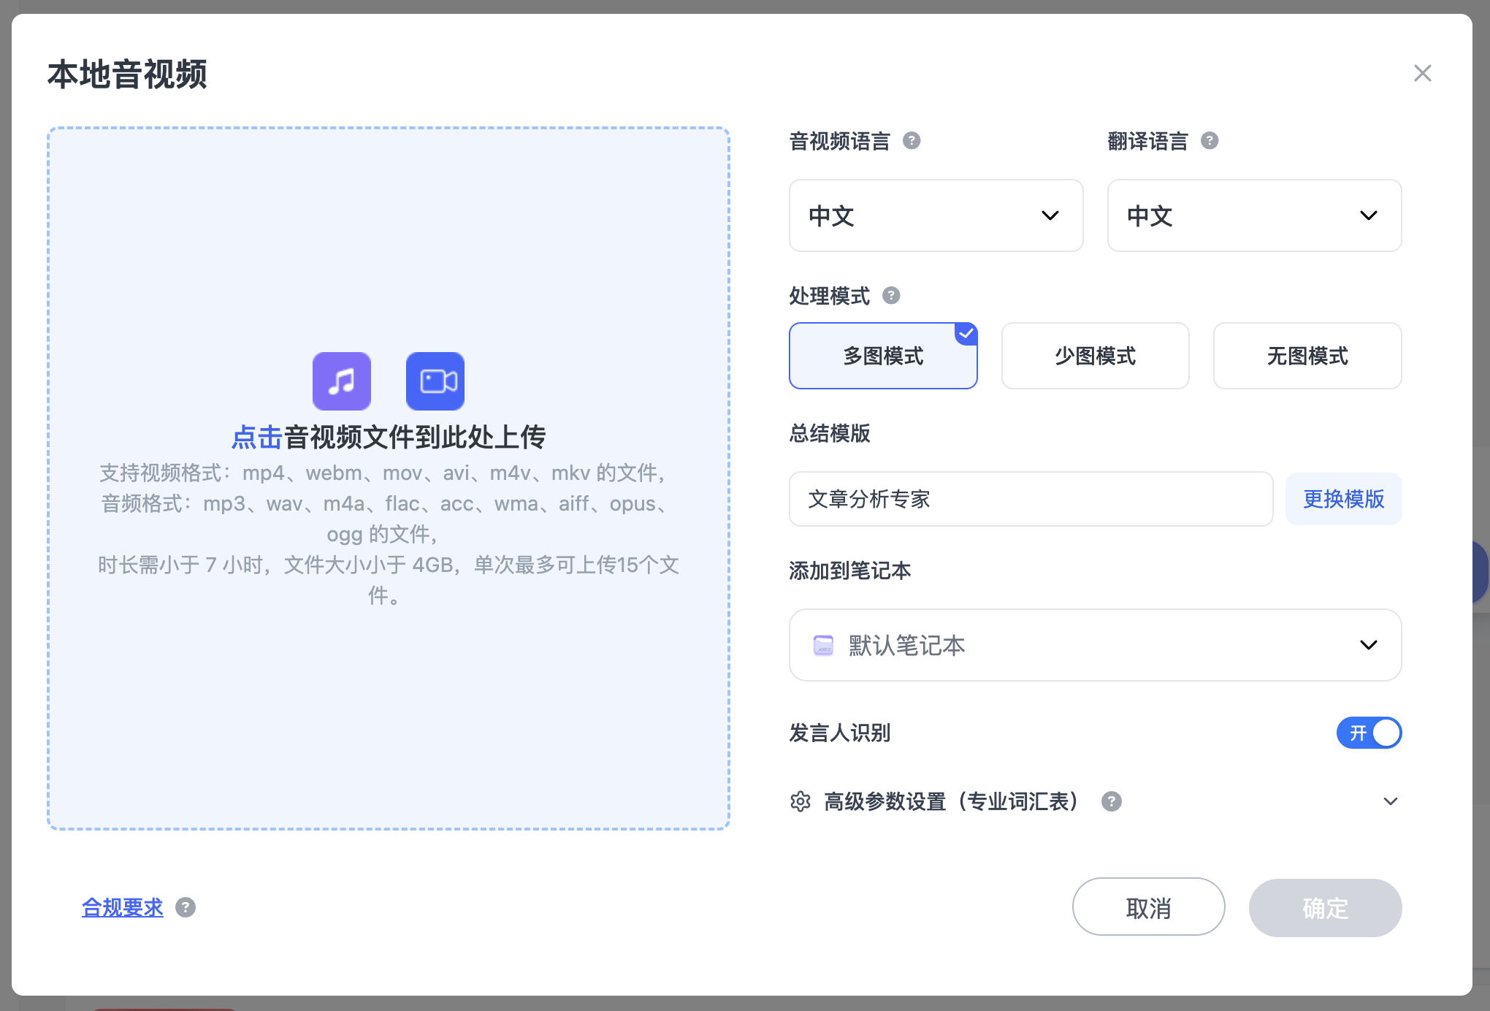1490x1011 pixels.
Task: Open the 翻译语言 dropdown
Action: (1255, 215)
